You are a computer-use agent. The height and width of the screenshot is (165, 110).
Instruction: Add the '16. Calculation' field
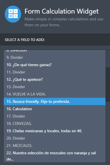click(54, 109)
